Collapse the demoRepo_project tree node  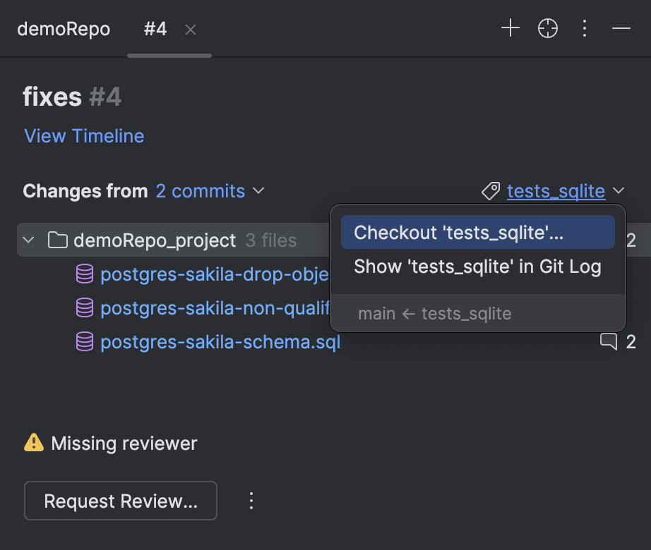[x=28, y=240]
